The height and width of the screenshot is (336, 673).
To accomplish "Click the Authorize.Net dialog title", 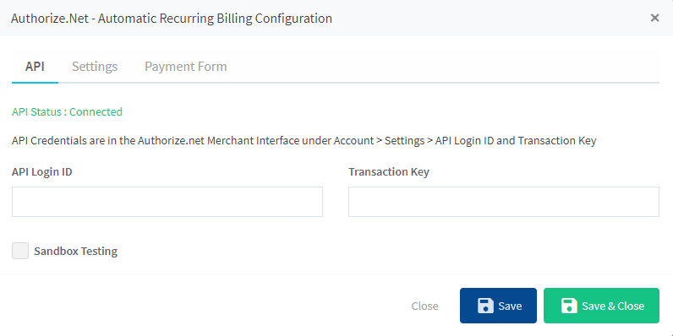I will (x=172, y=19).
